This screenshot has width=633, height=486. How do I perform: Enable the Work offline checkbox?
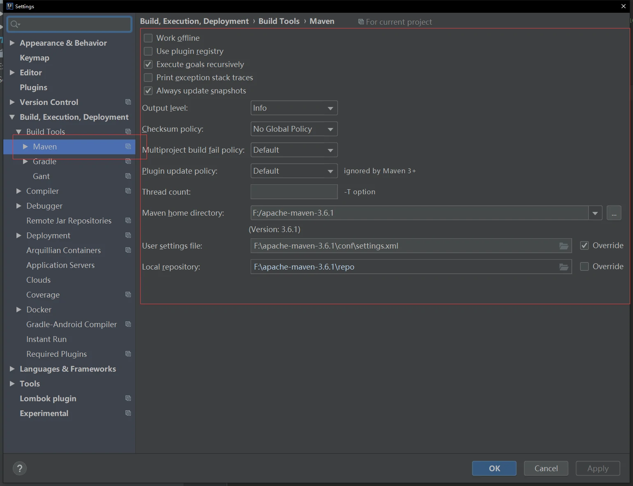(148, 38)
